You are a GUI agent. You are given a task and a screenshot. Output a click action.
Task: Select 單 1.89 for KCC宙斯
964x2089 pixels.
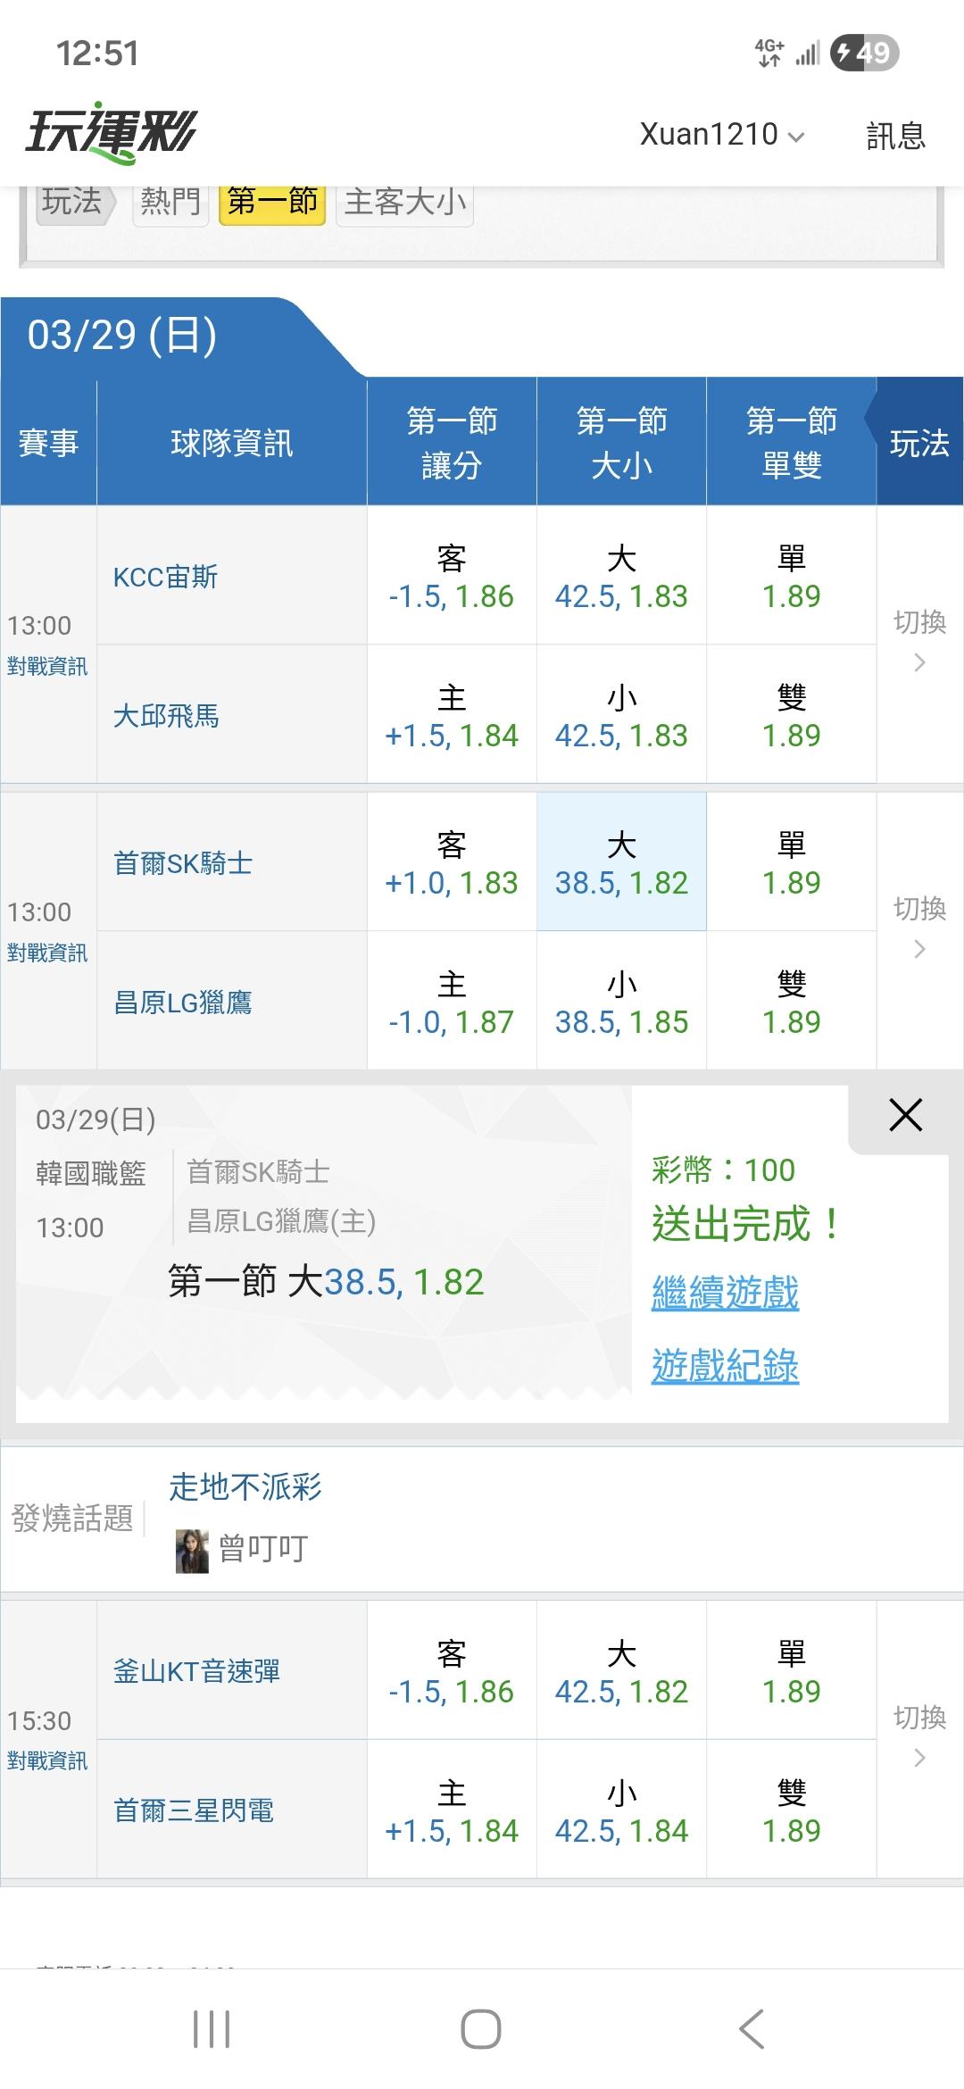click(x=791, y=576)
